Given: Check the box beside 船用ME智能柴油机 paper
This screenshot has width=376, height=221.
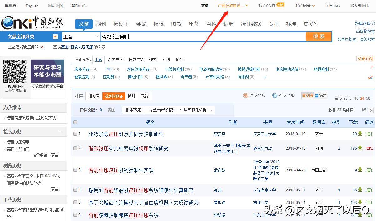Looking at the screenshot, I should [75, 190].
